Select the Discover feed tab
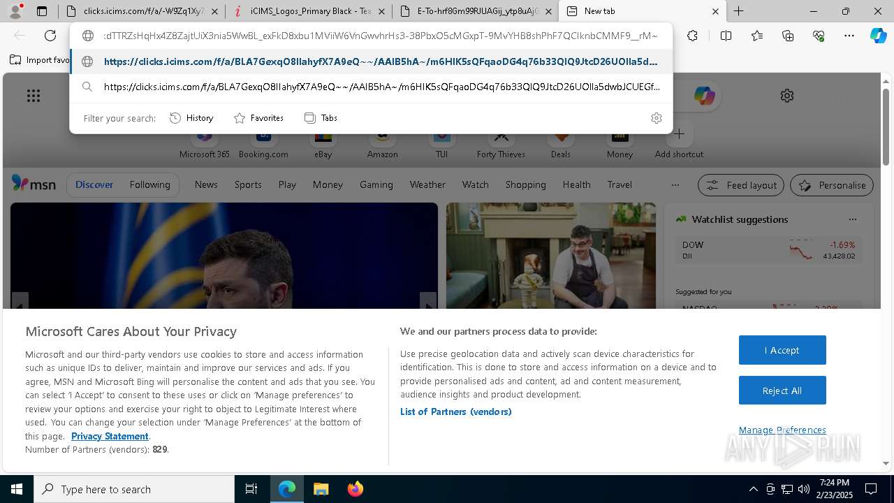This screenshot has height=503, width=894. [94, 184]
